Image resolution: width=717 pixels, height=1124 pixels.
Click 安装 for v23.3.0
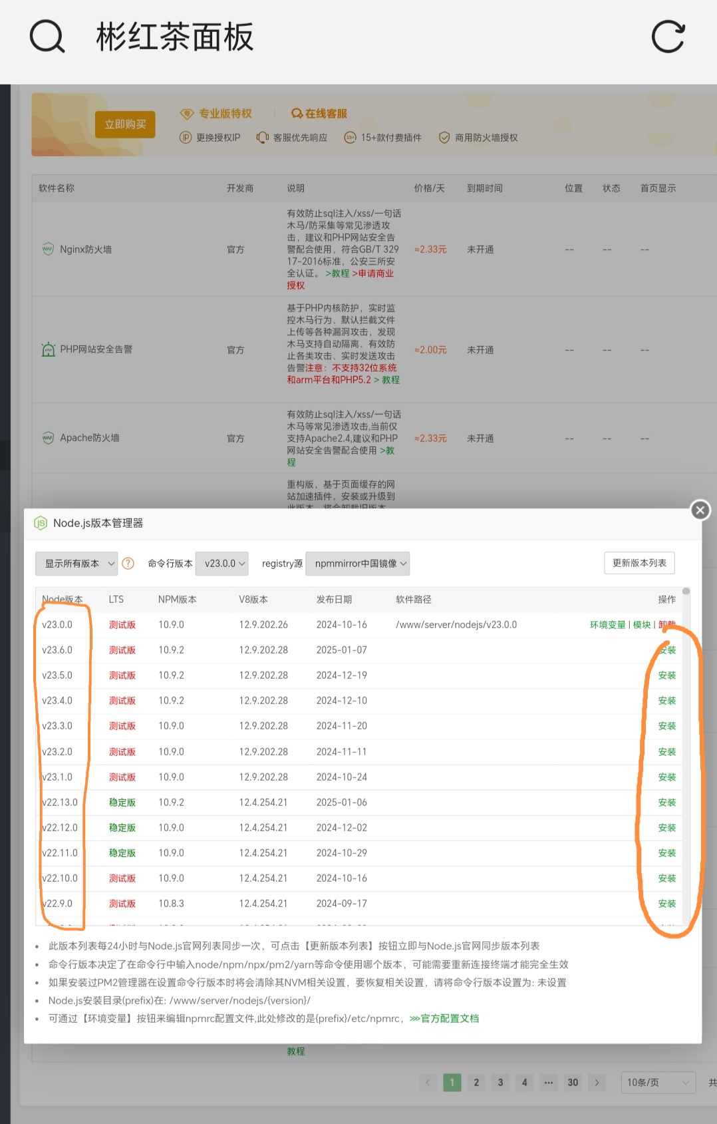667,726
